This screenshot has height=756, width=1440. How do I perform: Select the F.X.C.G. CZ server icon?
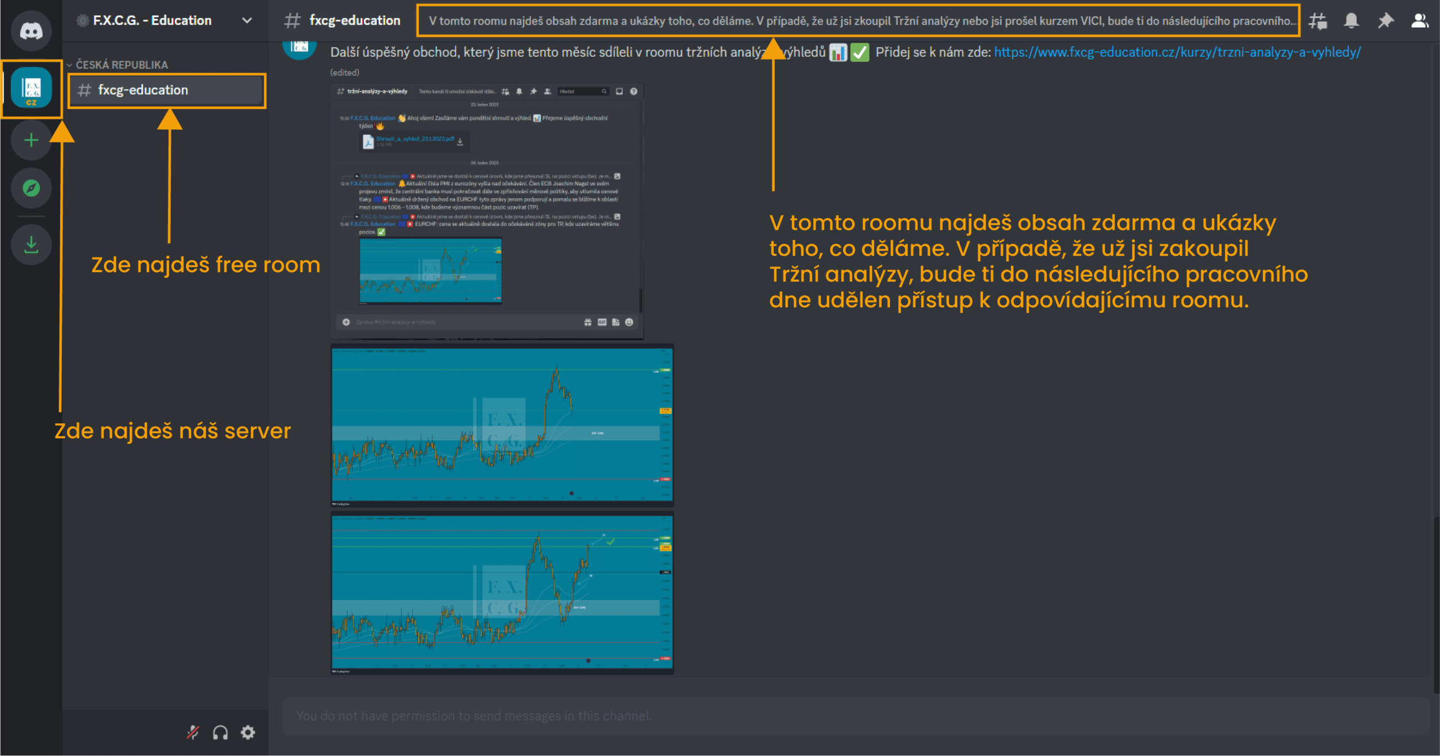(31, 88)
